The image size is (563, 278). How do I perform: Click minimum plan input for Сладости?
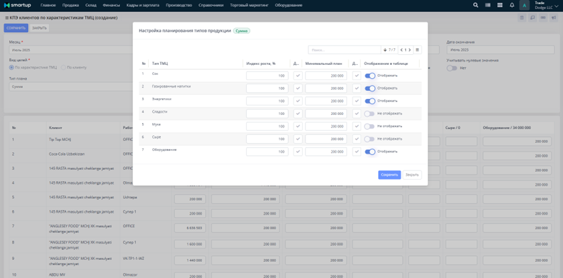[x=326, y=114]
